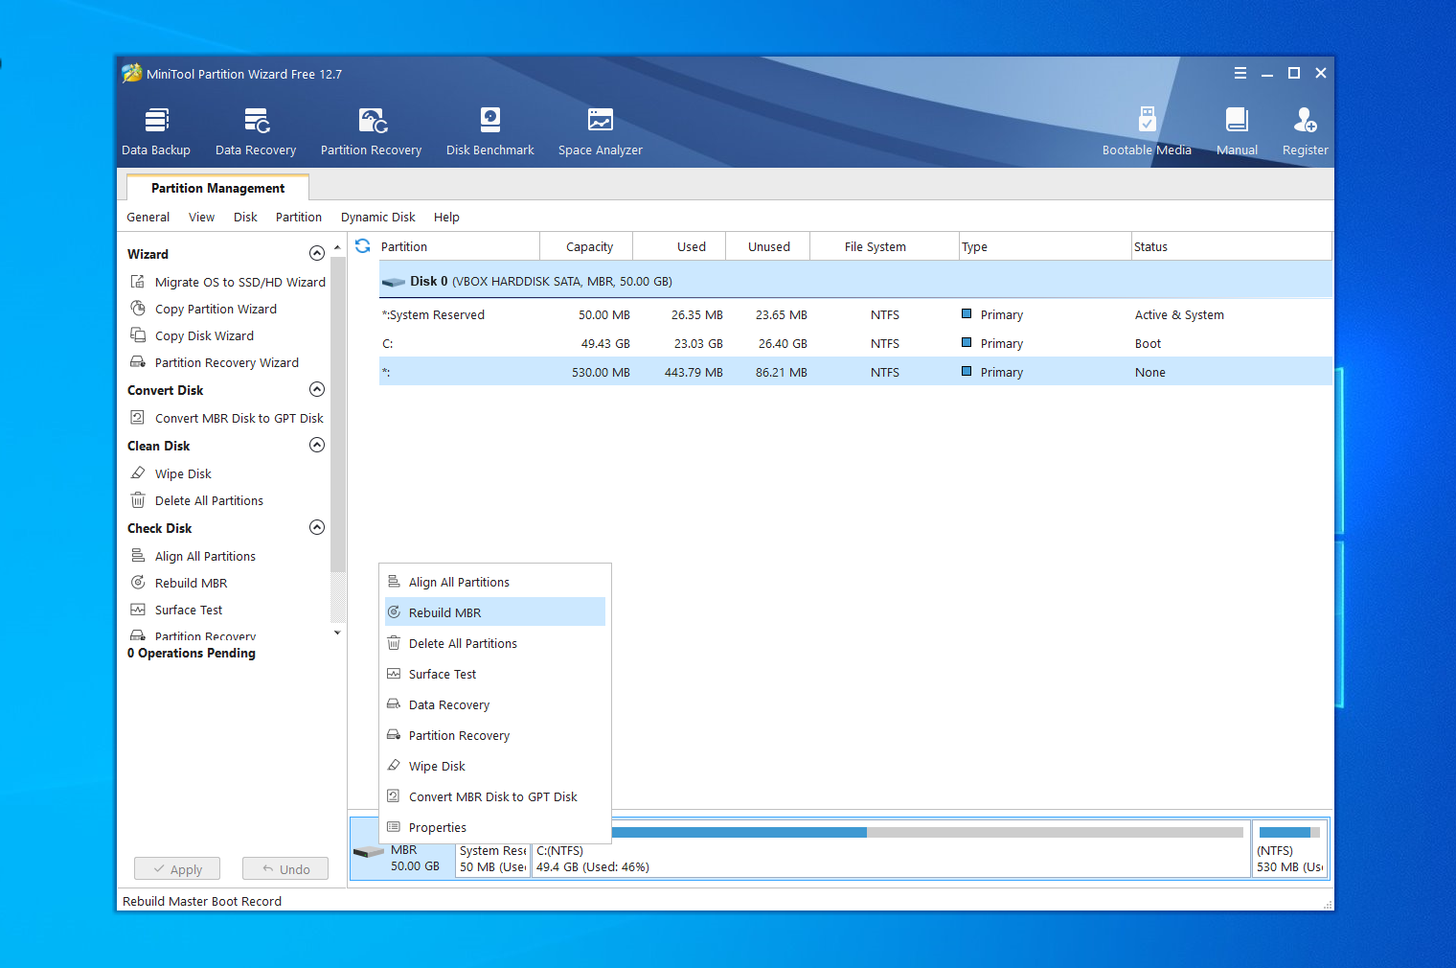Click sidebar scrollbar down arrow
The width and height of the screenshot is (1456, 968).
pyautogui.click(x=337, y=633)
